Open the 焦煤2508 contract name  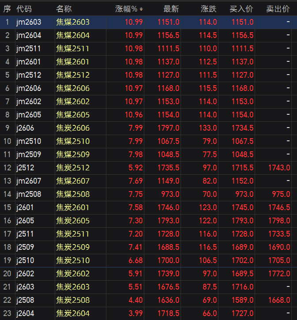point(73,194)
